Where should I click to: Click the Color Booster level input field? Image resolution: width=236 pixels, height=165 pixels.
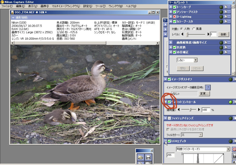click(x=213, y=34)
